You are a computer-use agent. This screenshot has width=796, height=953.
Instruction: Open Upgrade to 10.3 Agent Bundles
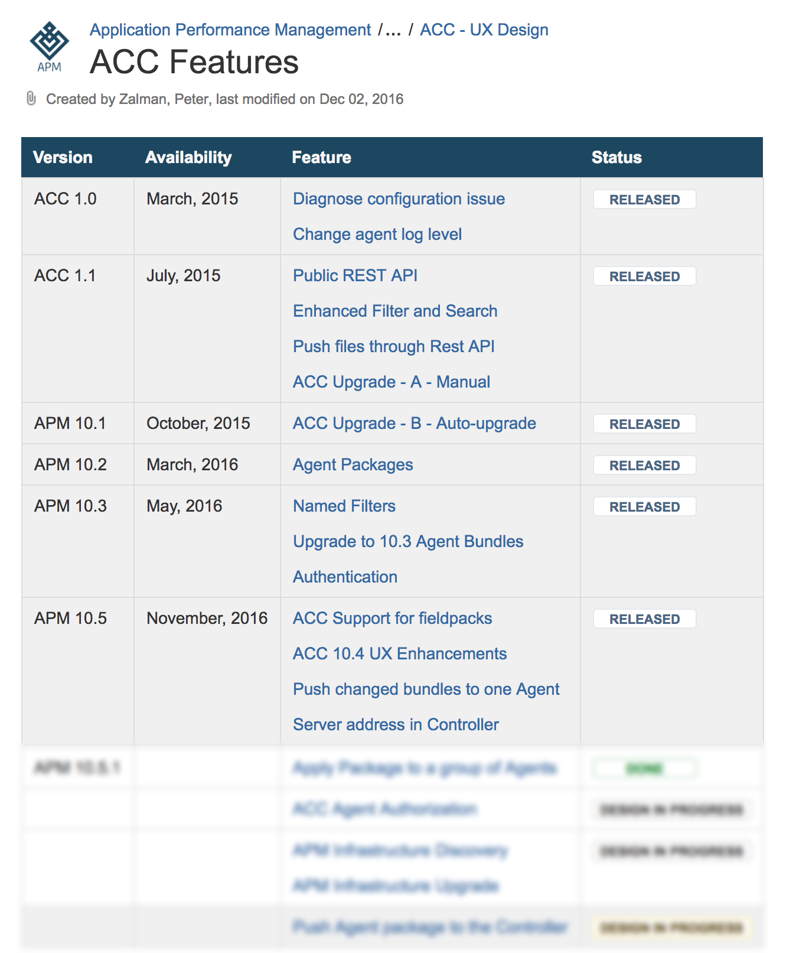tap(407, 542)
